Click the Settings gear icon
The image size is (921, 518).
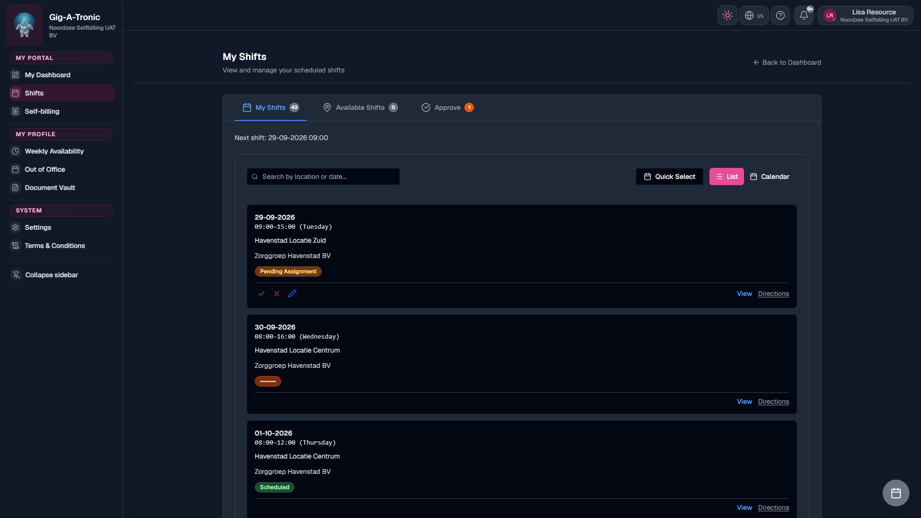pyautogui.click(x=15, y=227)
